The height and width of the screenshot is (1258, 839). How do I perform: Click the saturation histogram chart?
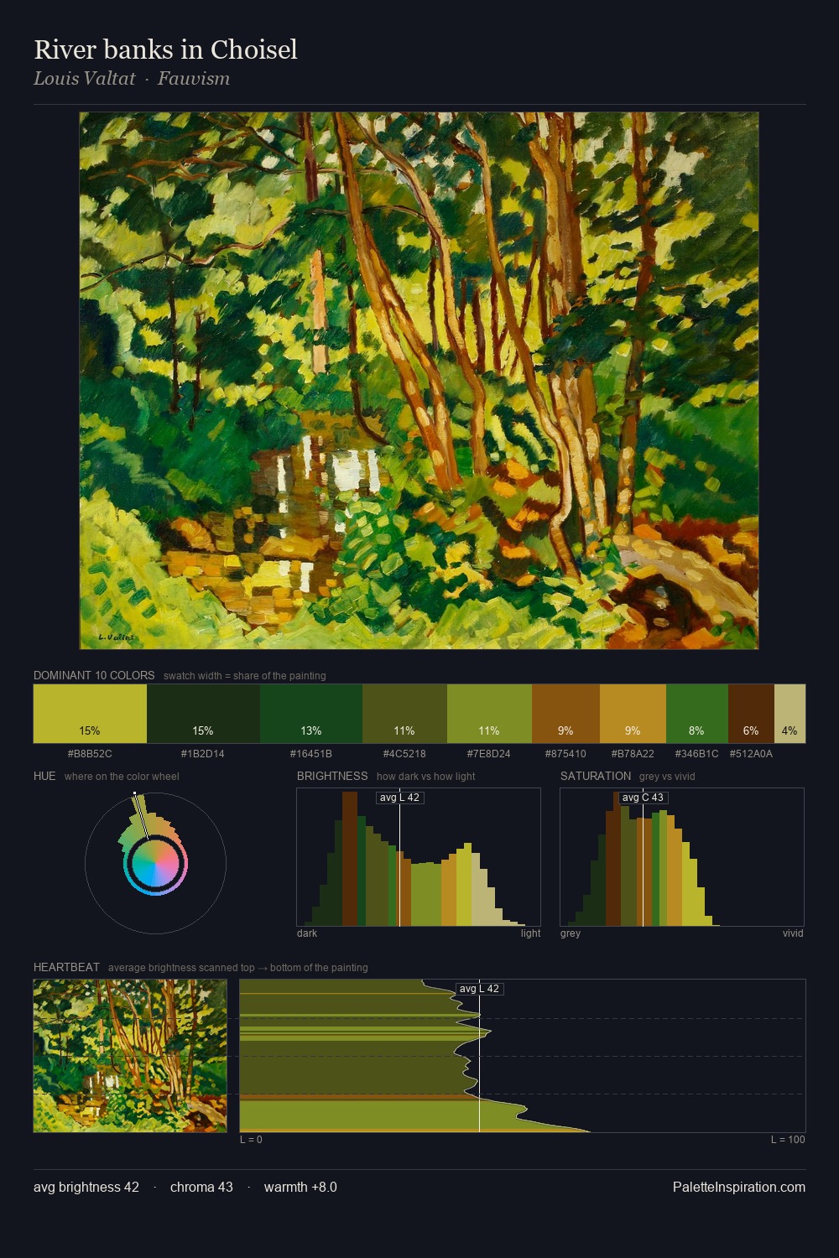click(x=682, y=857)
